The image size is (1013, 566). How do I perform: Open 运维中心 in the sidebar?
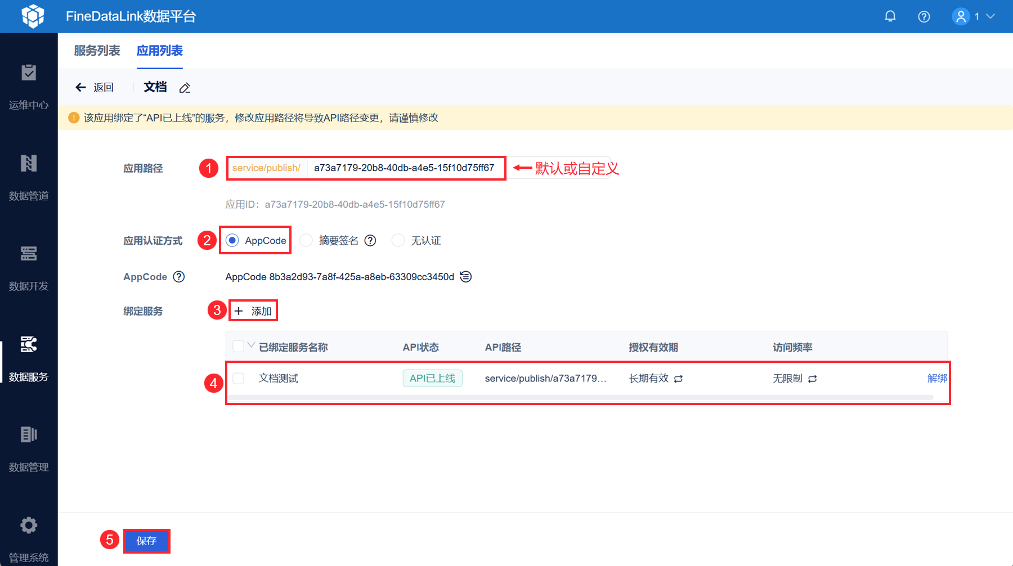[x=29, y=87]
